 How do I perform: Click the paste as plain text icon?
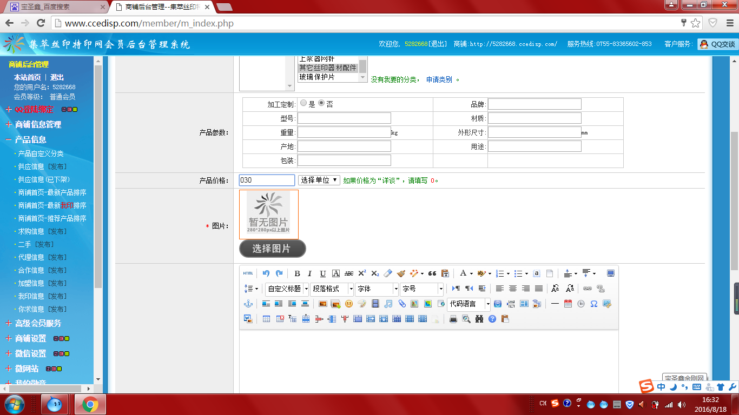(x=445, y=273)
